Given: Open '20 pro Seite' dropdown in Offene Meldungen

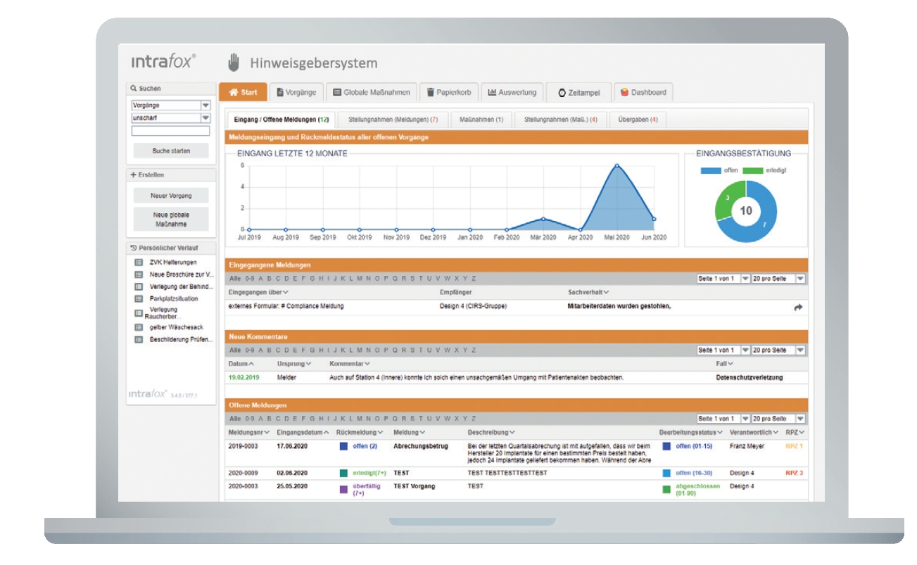Looking at the screenshot, I should coord(778,419).
